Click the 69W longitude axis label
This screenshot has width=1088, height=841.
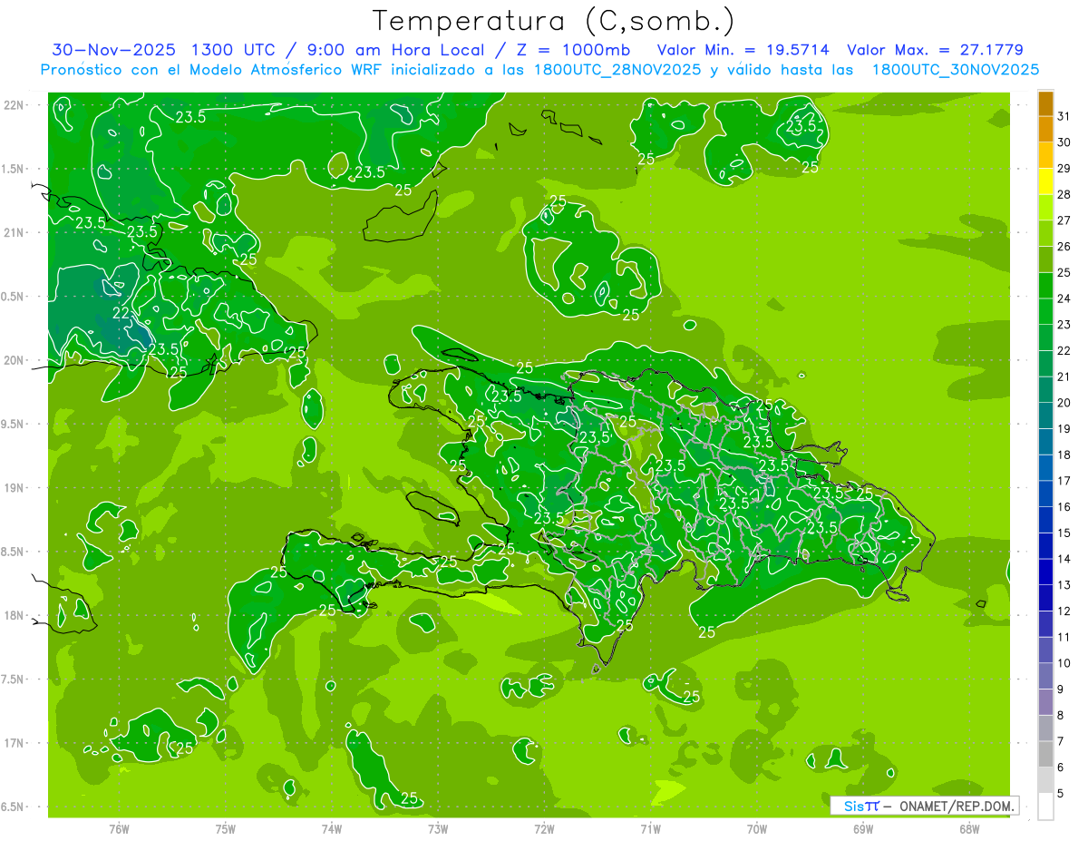point(863,829)
